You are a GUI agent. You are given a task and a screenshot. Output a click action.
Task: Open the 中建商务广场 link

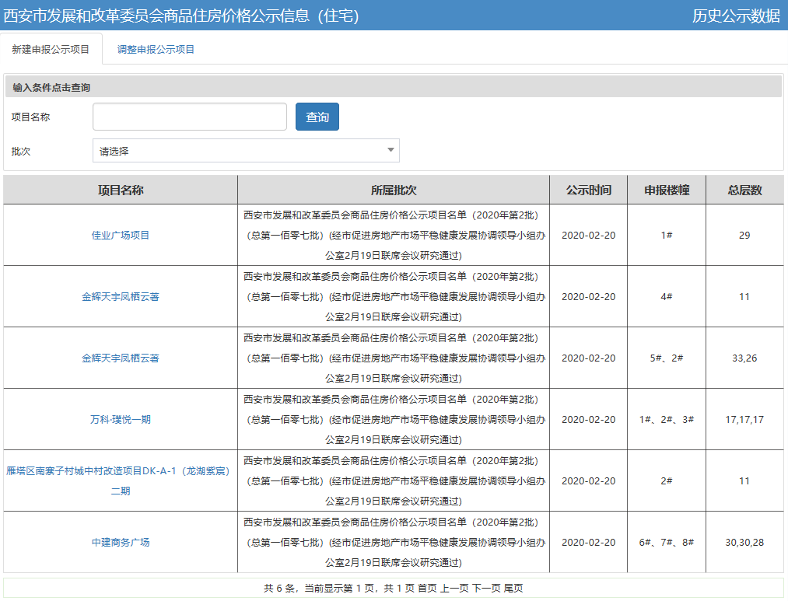pyautogui.click(x=121, y=542)
